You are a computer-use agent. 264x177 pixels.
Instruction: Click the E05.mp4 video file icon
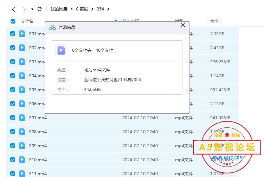tap(22, 90)
